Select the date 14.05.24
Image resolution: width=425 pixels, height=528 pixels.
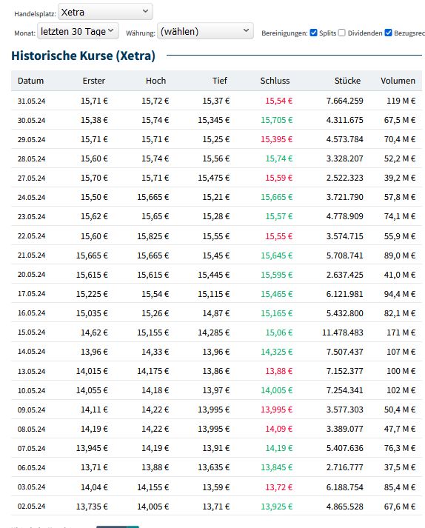click(31, 352)
